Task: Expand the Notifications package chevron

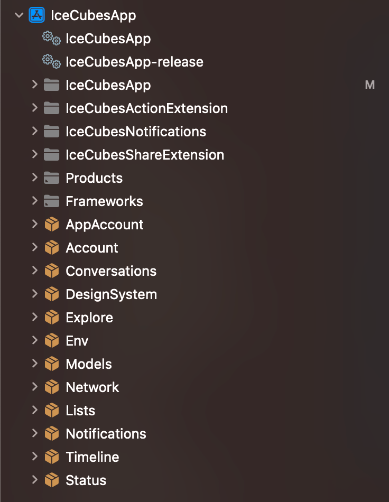Action: (x=34, y=433)
